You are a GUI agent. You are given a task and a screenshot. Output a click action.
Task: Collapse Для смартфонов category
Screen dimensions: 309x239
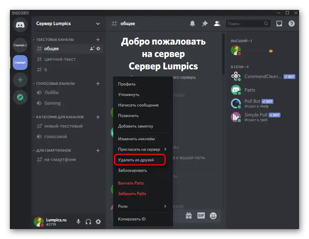(52, 150)
